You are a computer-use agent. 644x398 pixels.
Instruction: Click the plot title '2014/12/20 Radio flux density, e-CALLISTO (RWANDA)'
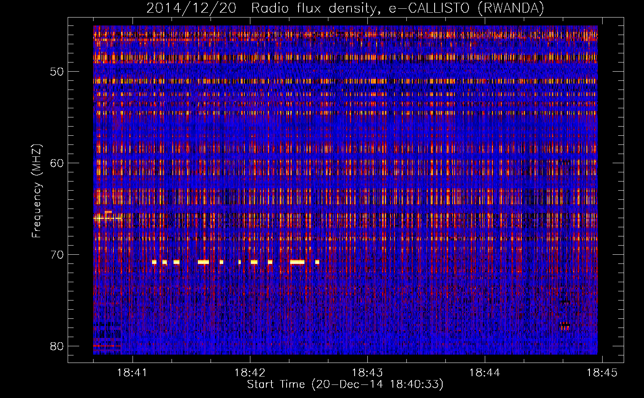(x=345, y=8)
